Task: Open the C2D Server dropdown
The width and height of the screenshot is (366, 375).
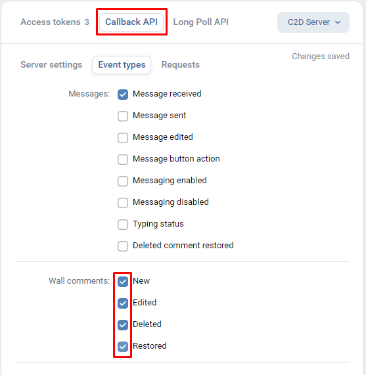Action: (313, 22)
